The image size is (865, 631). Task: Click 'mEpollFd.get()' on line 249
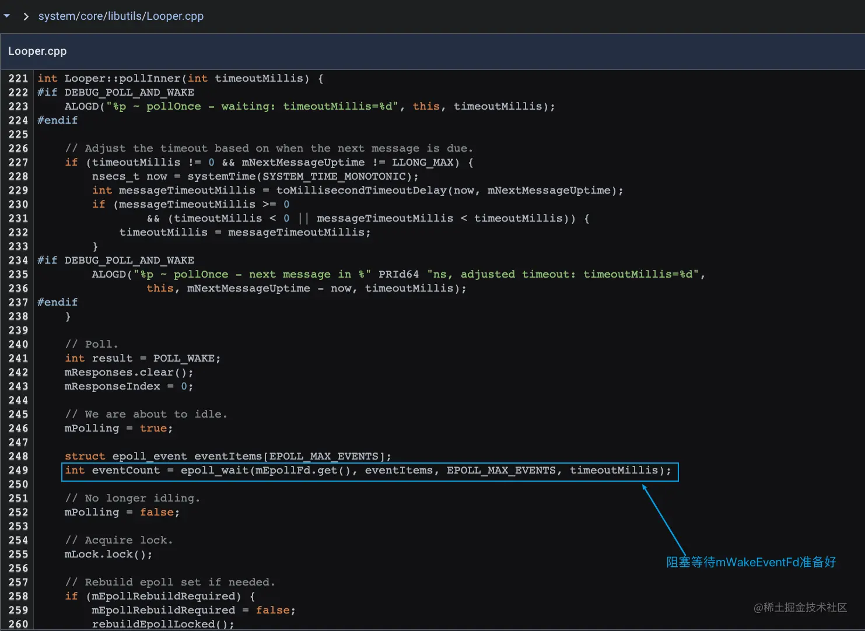click(303, 470)
